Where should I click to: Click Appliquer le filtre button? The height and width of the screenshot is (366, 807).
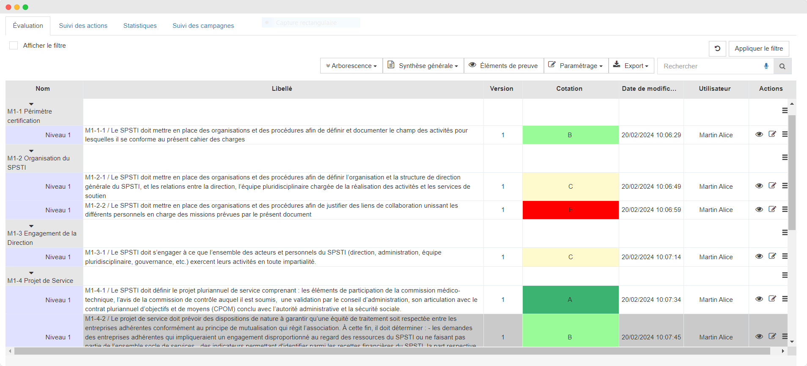[x=759, y=49]
